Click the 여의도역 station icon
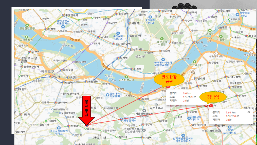The height and width of the screenshot is (145, 257). point(61,70)
